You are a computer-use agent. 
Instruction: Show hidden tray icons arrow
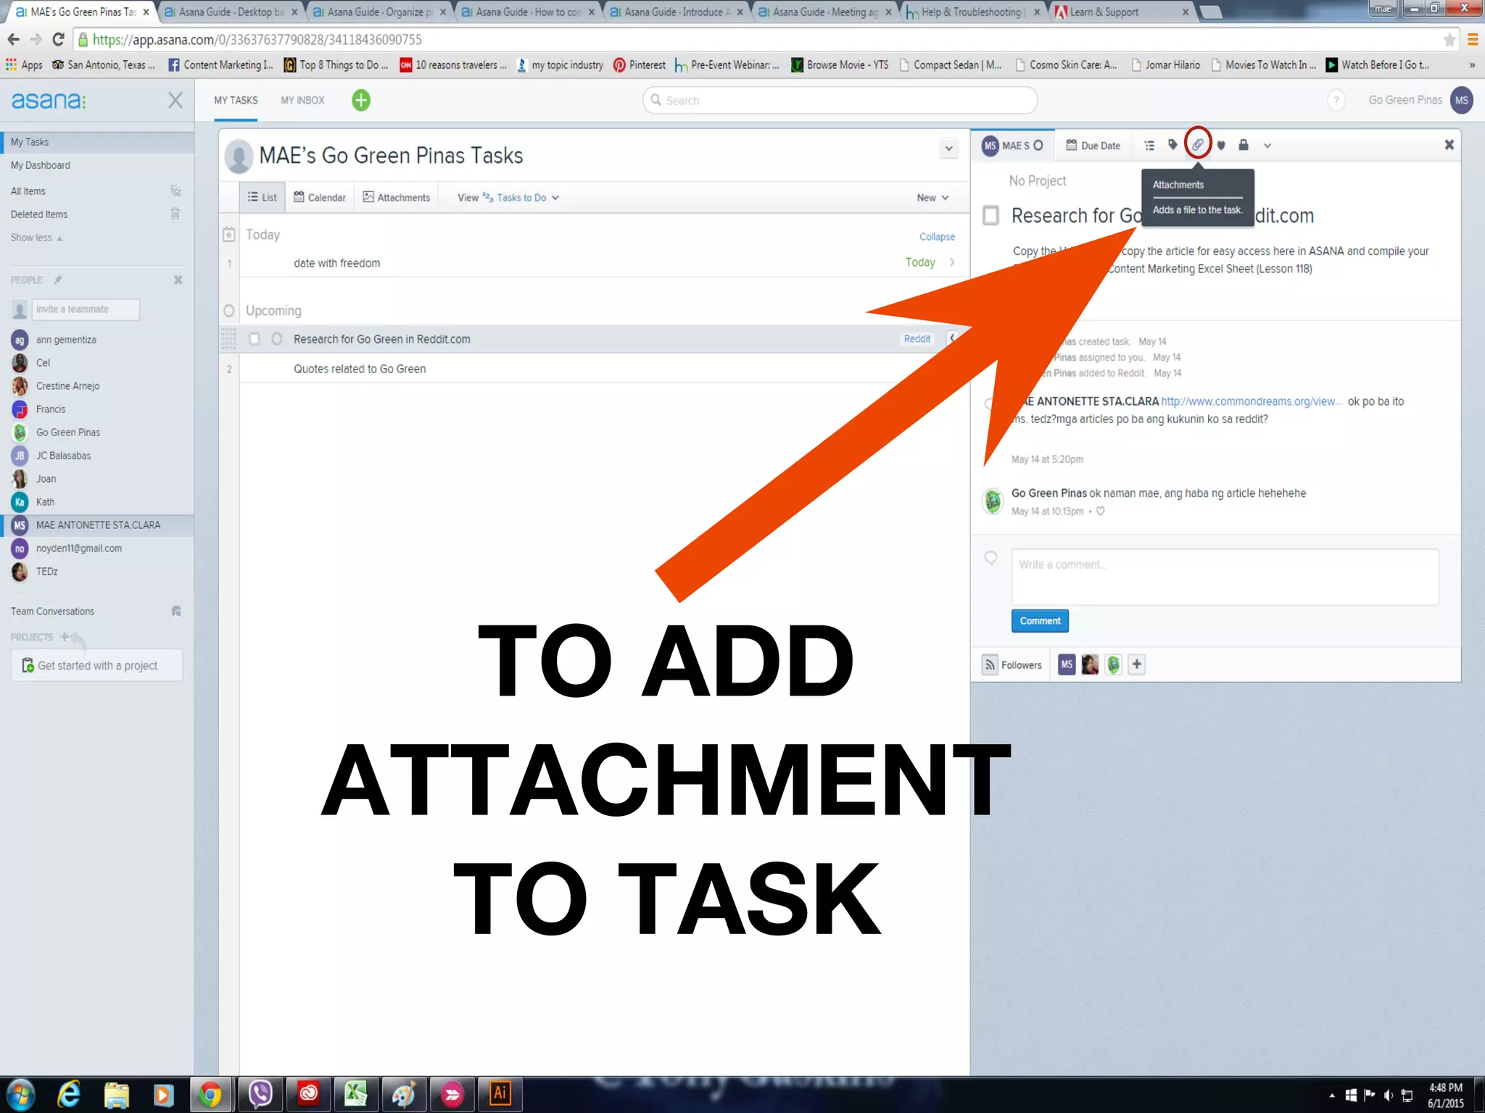pyautogui.click(x=1331, y=1095)
